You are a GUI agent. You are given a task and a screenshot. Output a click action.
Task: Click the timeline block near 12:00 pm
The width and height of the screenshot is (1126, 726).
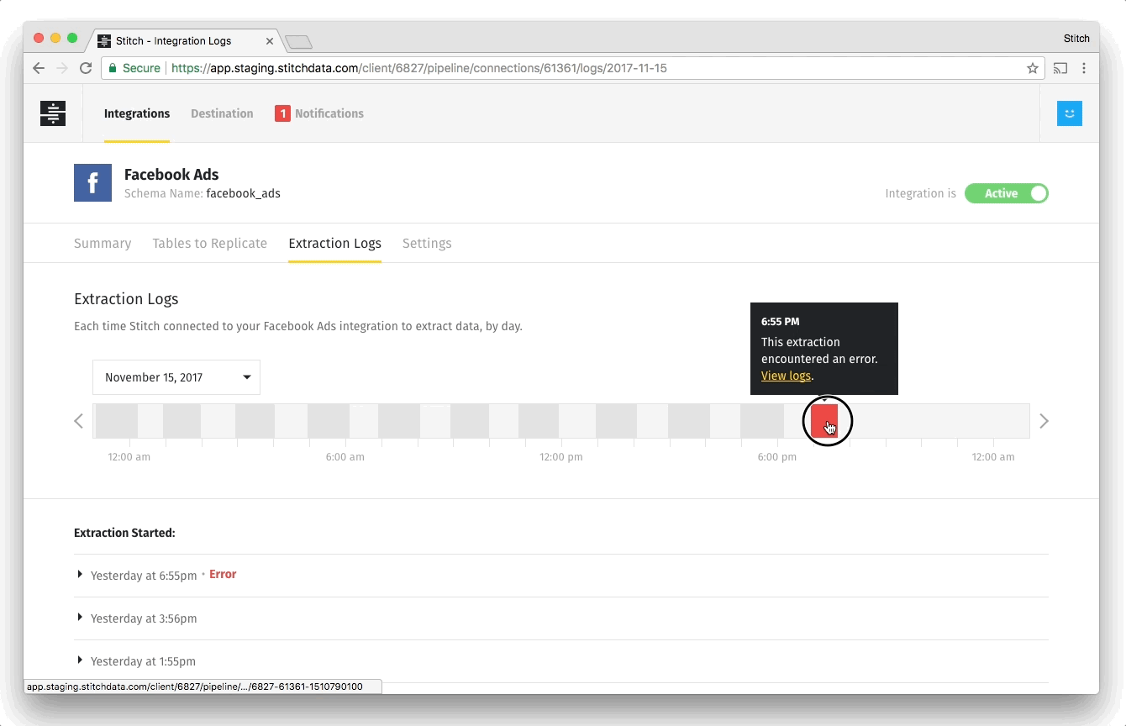[x=539, y=421]
